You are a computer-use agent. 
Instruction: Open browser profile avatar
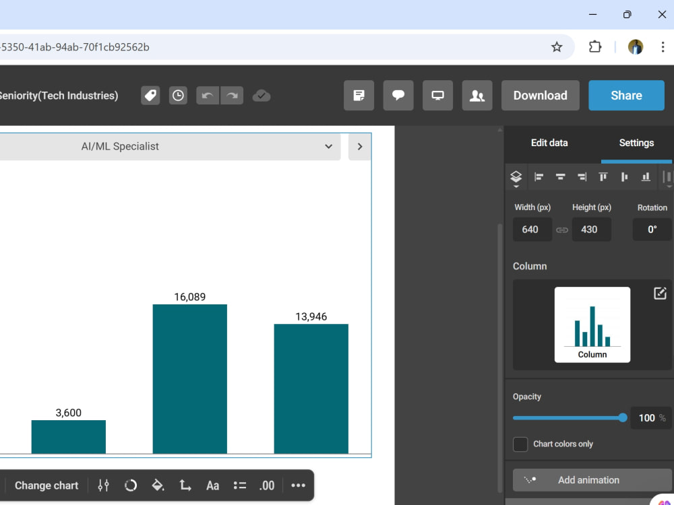(636, 47)
